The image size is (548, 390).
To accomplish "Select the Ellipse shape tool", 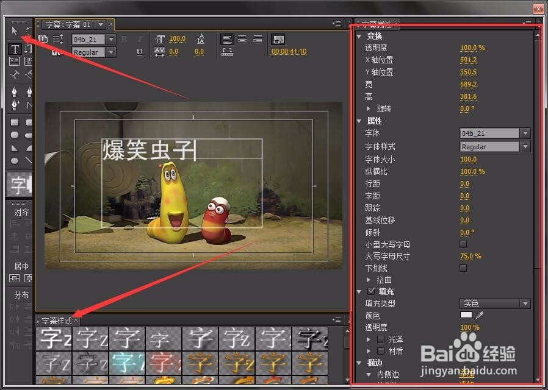I will pyautogui.click(x=14, y=161).
